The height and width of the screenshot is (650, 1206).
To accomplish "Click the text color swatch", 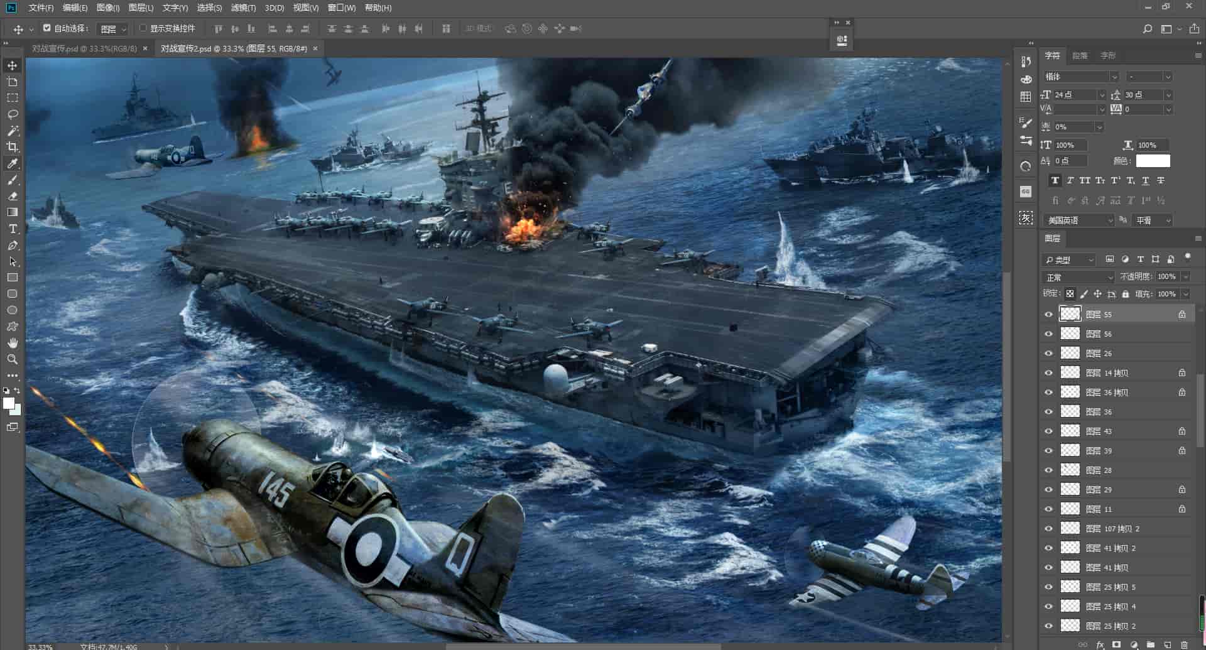I will pos(1153,161).
